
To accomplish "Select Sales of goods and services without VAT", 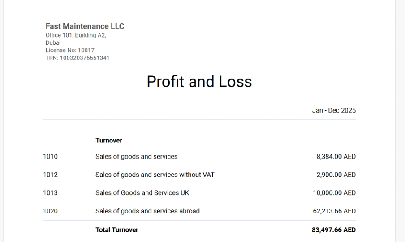I will coord(155,175).
